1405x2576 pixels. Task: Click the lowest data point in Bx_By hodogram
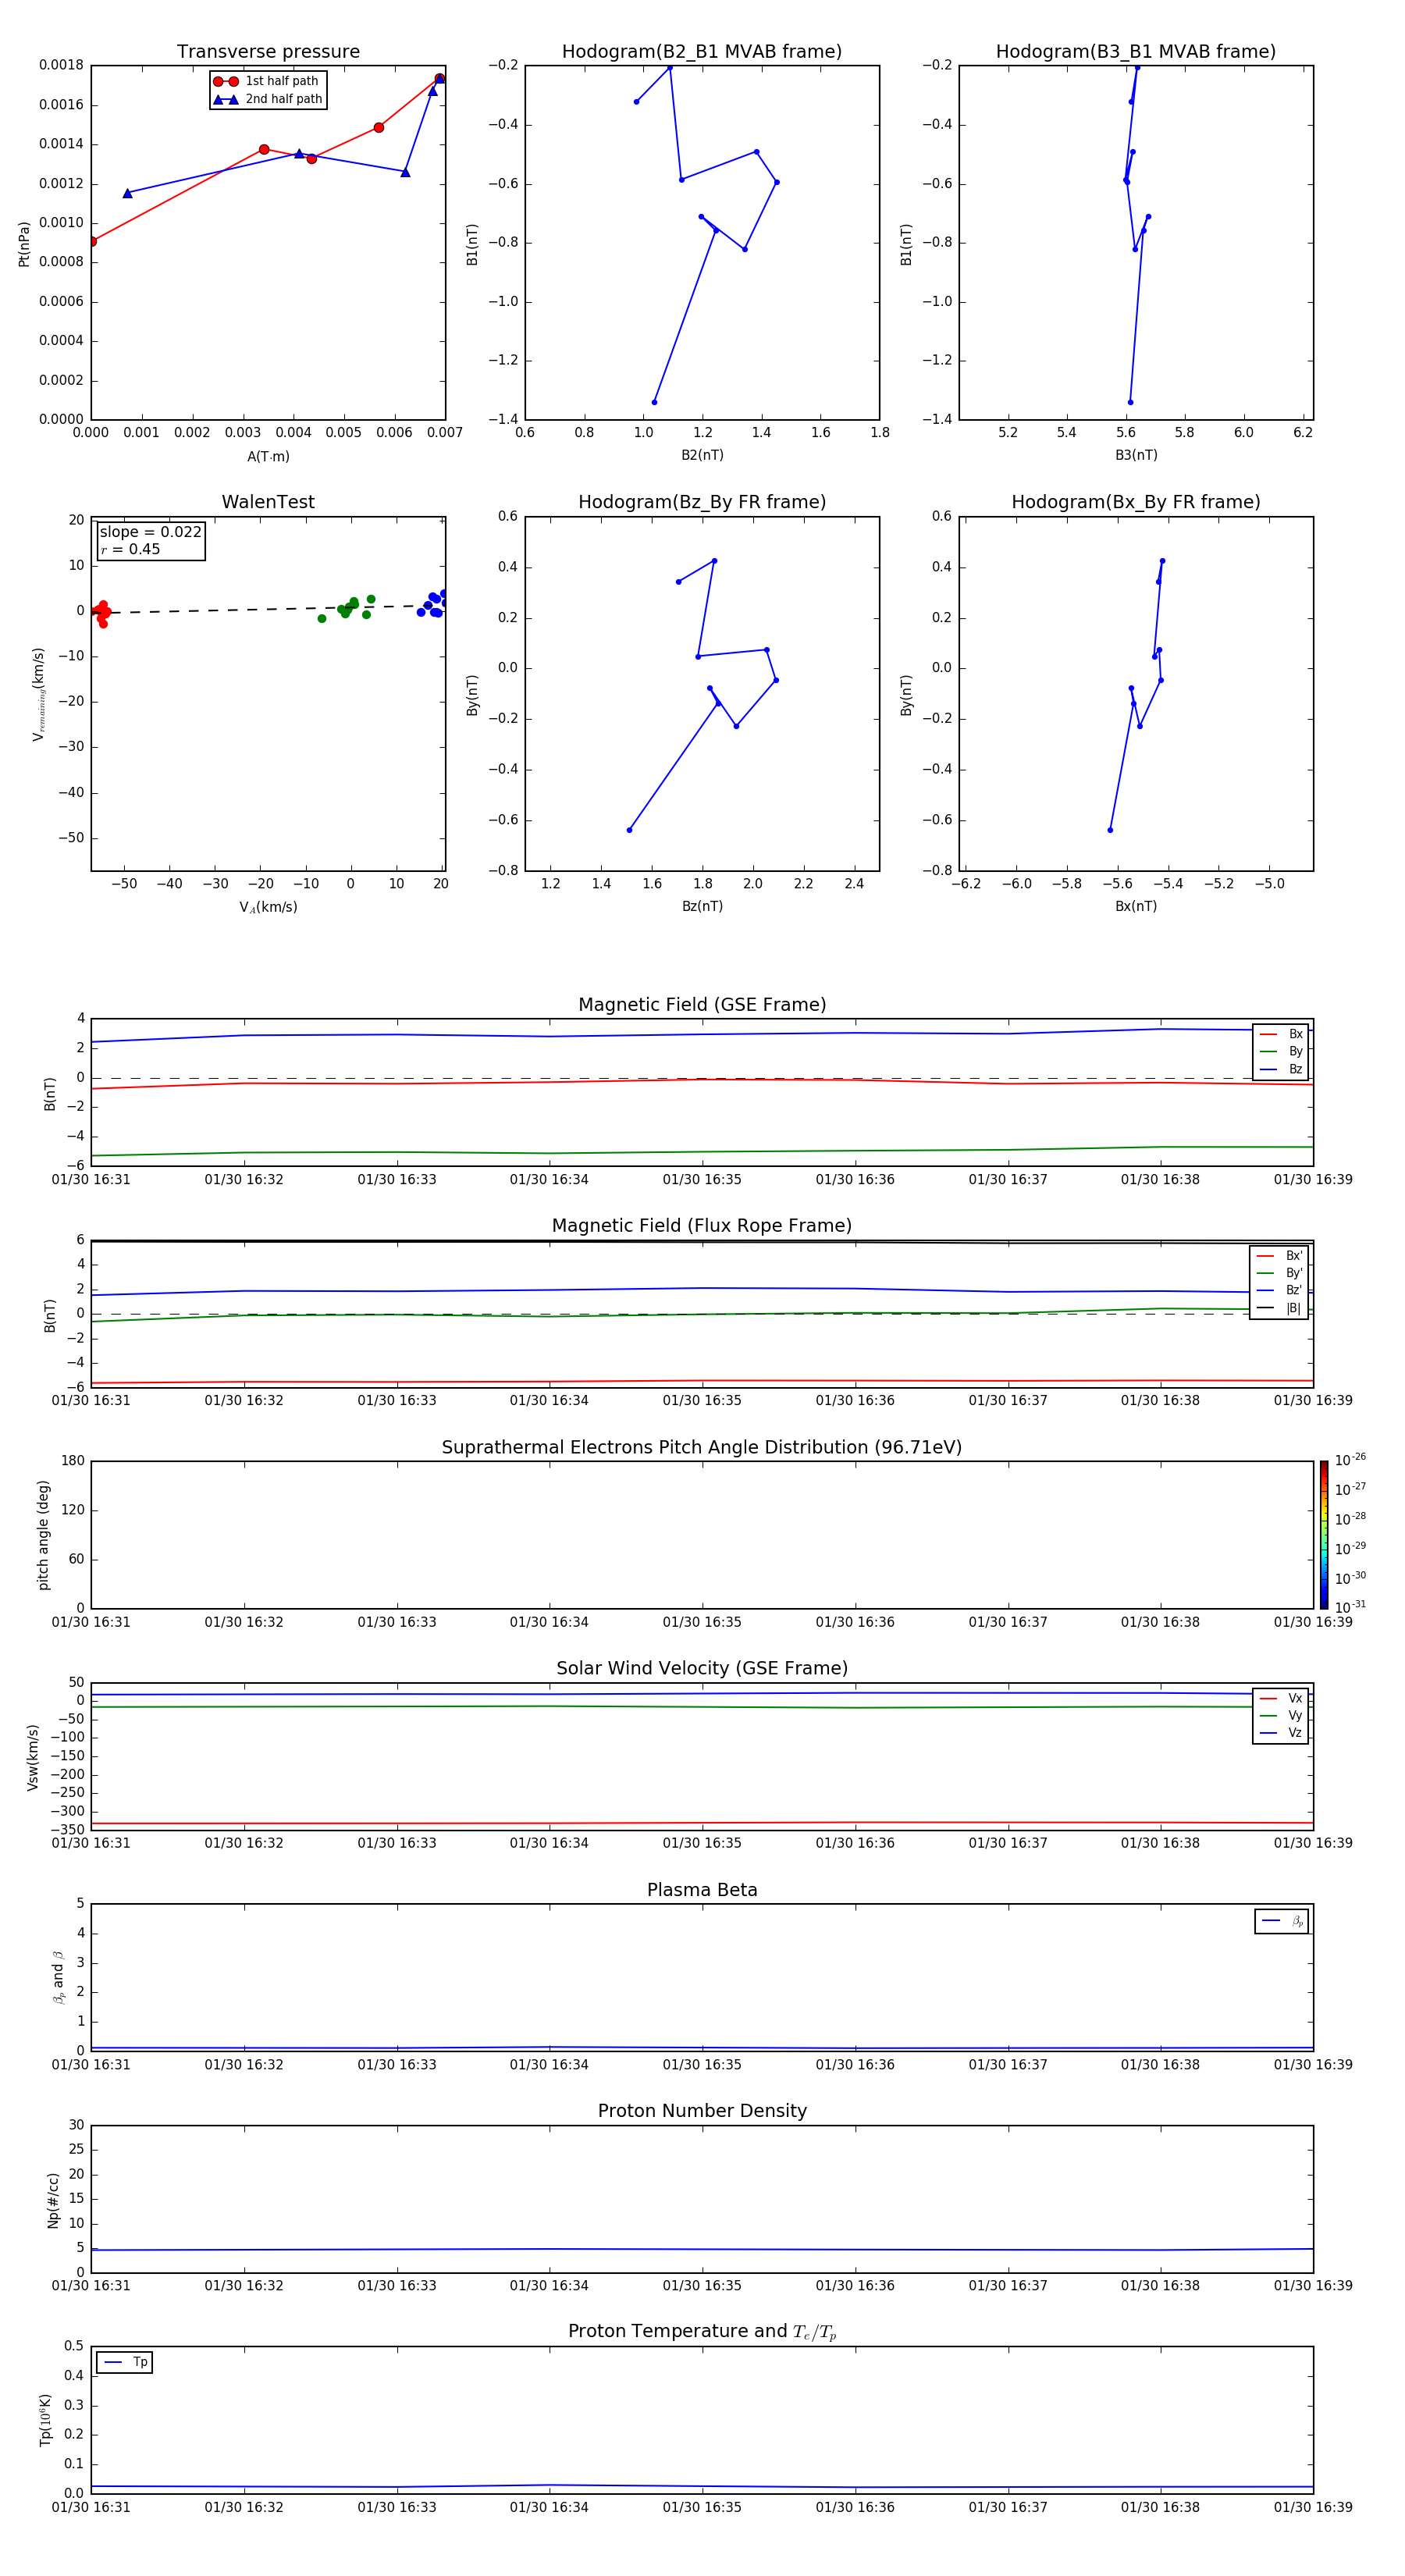(1110, 830)
